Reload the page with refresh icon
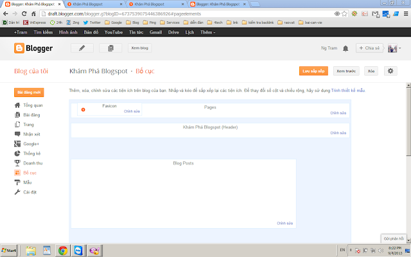411x257 pixels. (24, 13)
